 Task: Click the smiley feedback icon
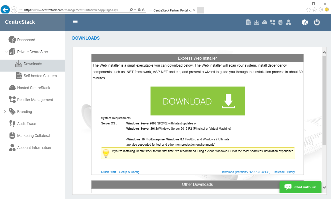327,10
